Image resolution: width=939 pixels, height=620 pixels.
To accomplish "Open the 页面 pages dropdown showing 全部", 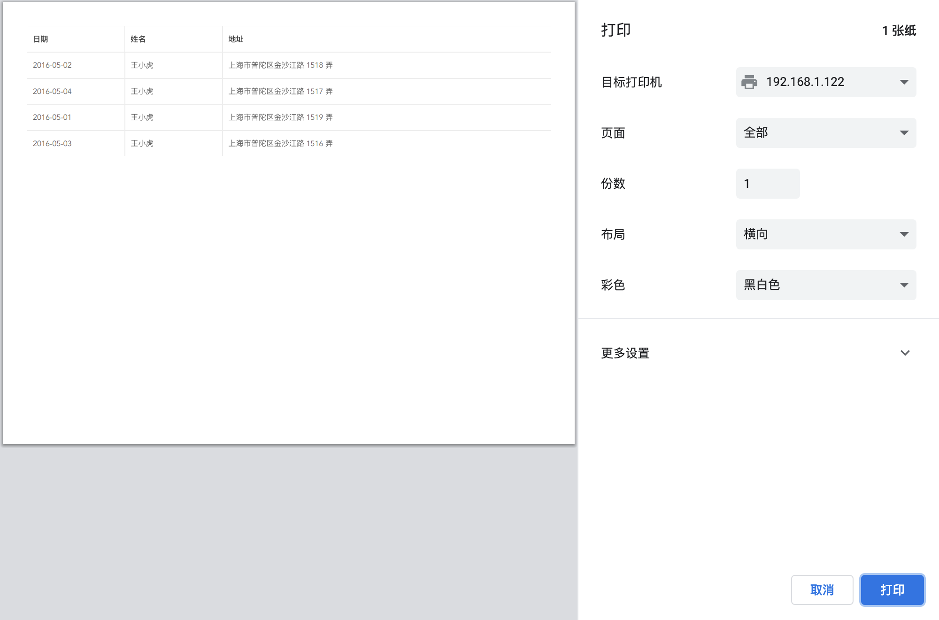I will [825, 133].
